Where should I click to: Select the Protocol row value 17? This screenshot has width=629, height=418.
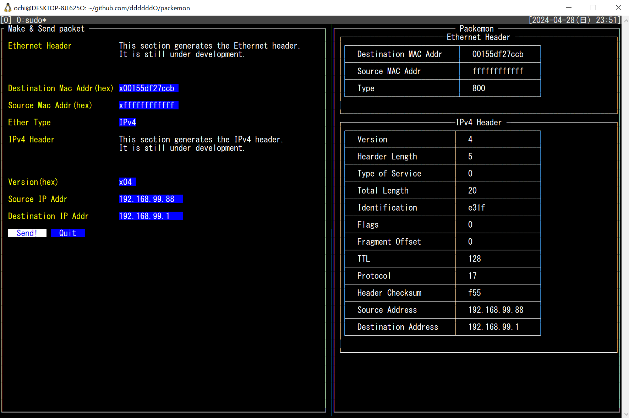(x=472, y=276)
